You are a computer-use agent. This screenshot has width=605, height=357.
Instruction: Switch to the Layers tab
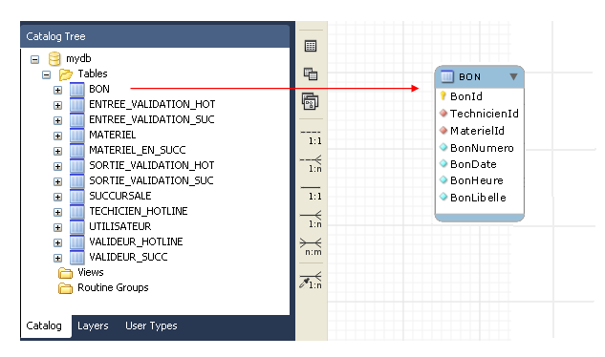[93, 325]
